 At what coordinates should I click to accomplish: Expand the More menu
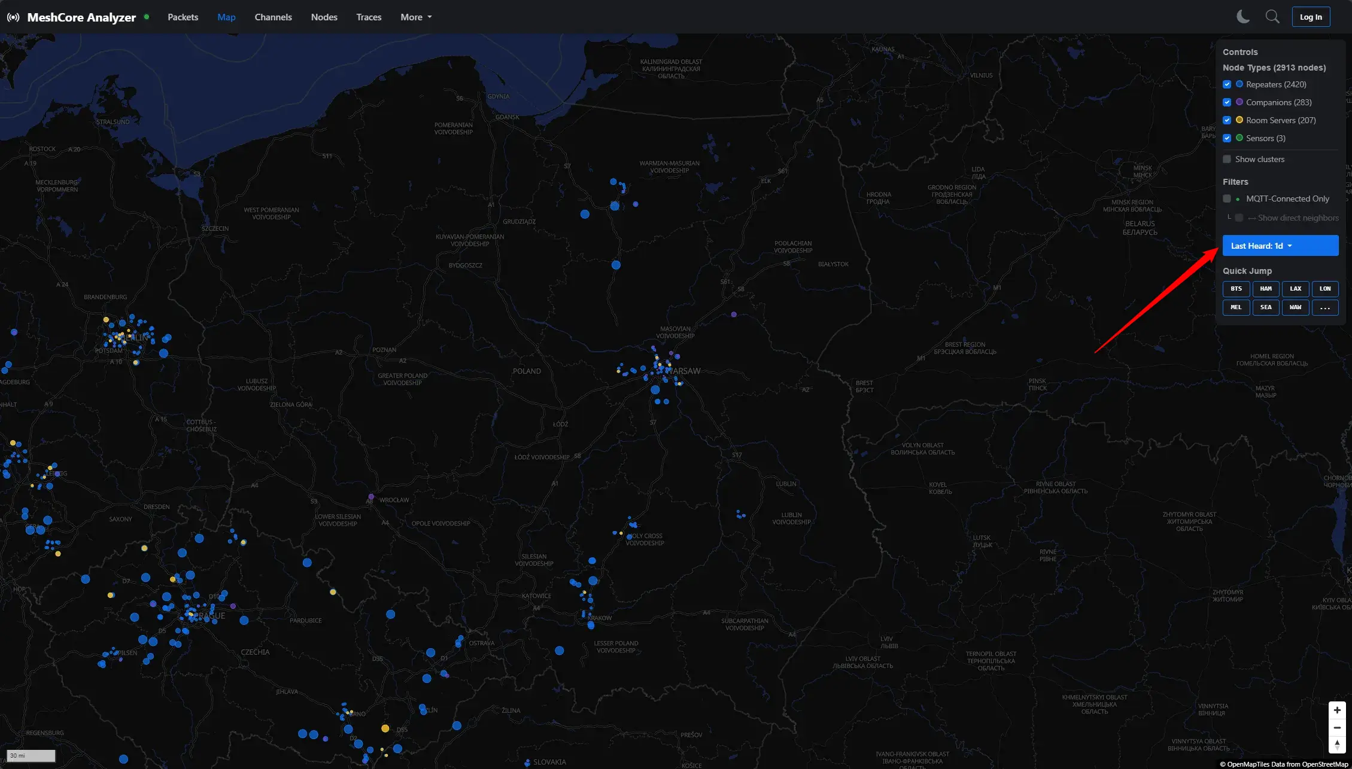(416, 17)
